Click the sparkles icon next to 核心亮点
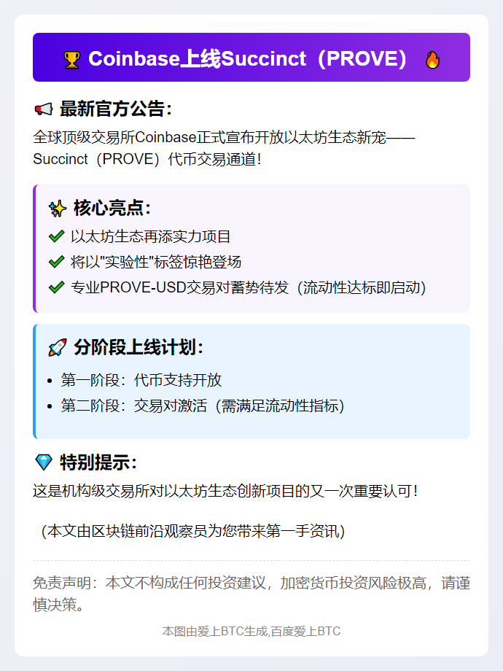This screenshot has width=503, height=671. pos(57,209)
